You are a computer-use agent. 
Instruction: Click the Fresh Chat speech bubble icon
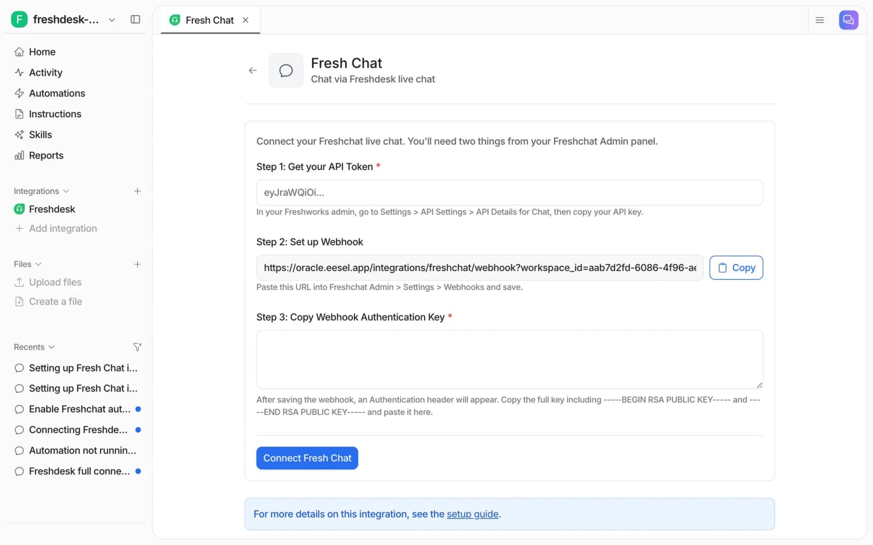click(x=286, y=71)
